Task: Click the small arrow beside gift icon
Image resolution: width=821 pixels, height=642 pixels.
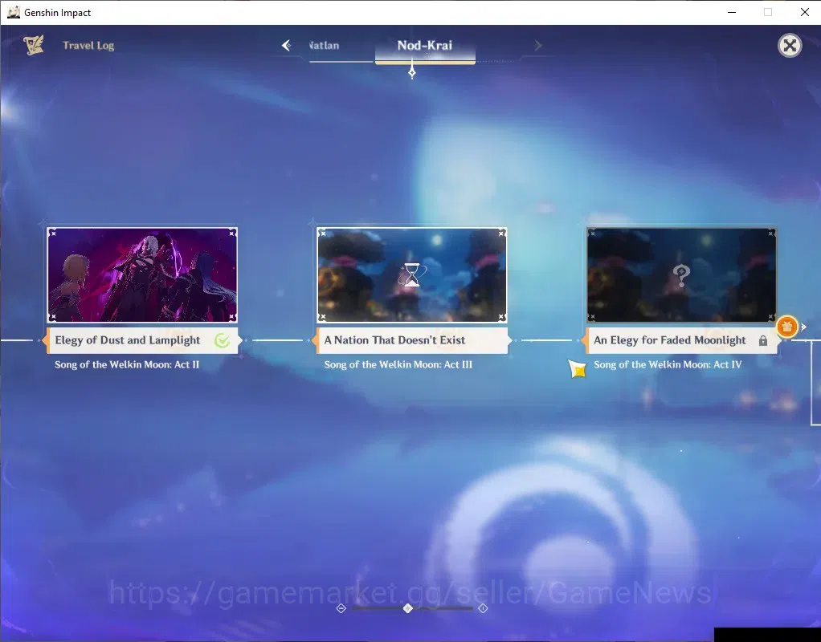Action: [x=803, y=327]
